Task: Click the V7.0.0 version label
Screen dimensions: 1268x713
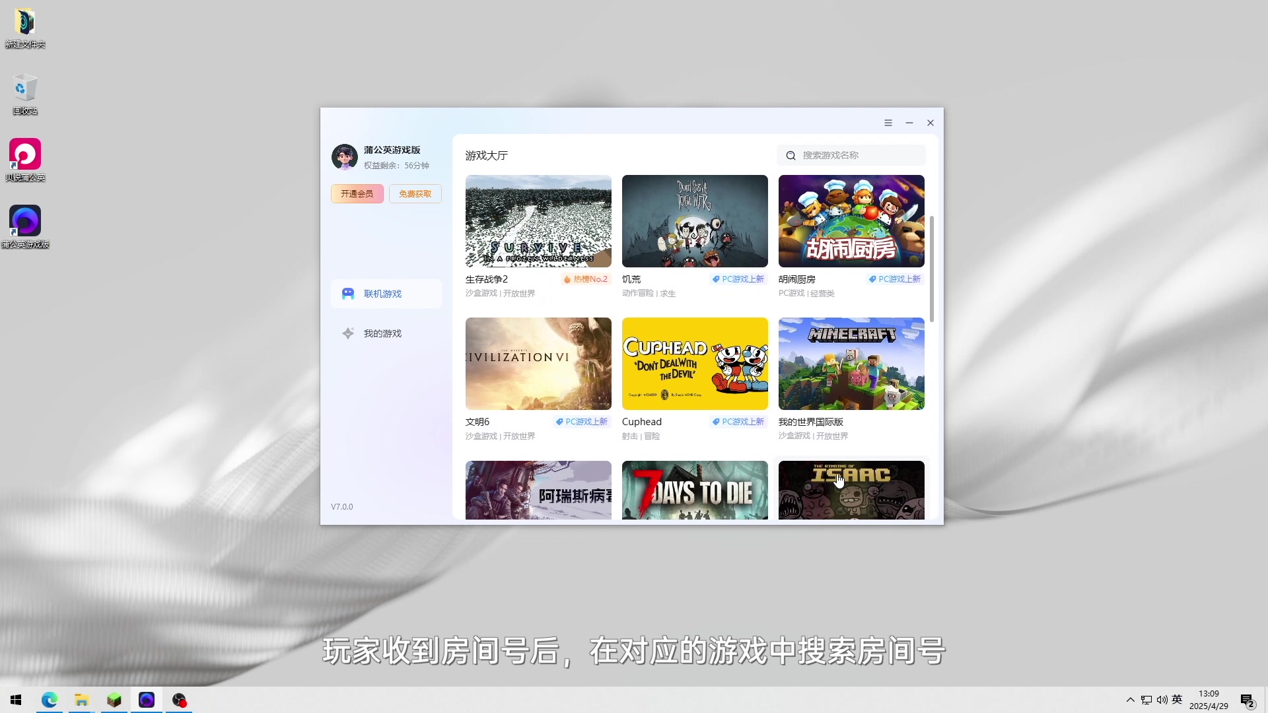Action: (x=342, y=507)
